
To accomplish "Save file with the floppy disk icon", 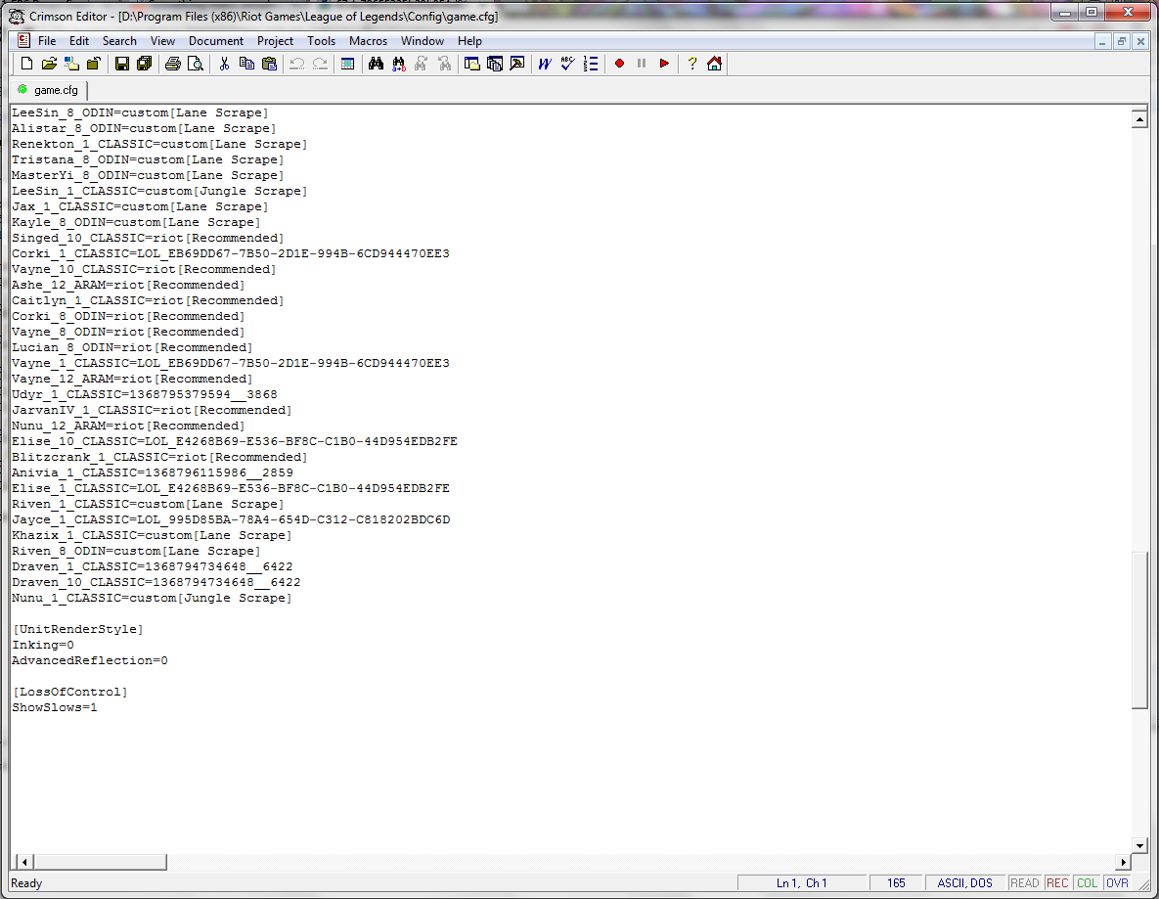I will pos(122,64).
